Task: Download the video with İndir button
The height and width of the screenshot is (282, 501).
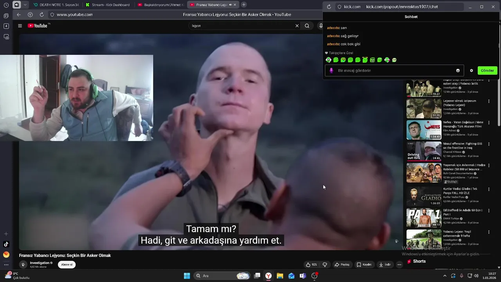Action: [385, 265]
